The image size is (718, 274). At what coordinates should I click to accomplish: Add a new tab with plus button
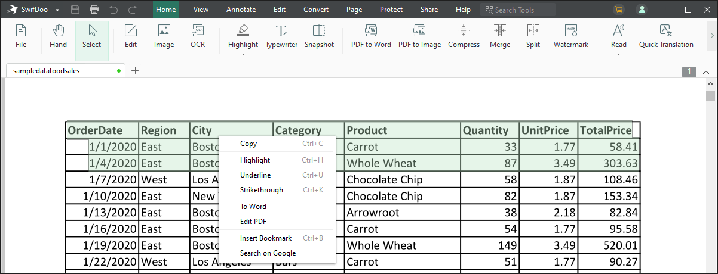coord(135,70)
